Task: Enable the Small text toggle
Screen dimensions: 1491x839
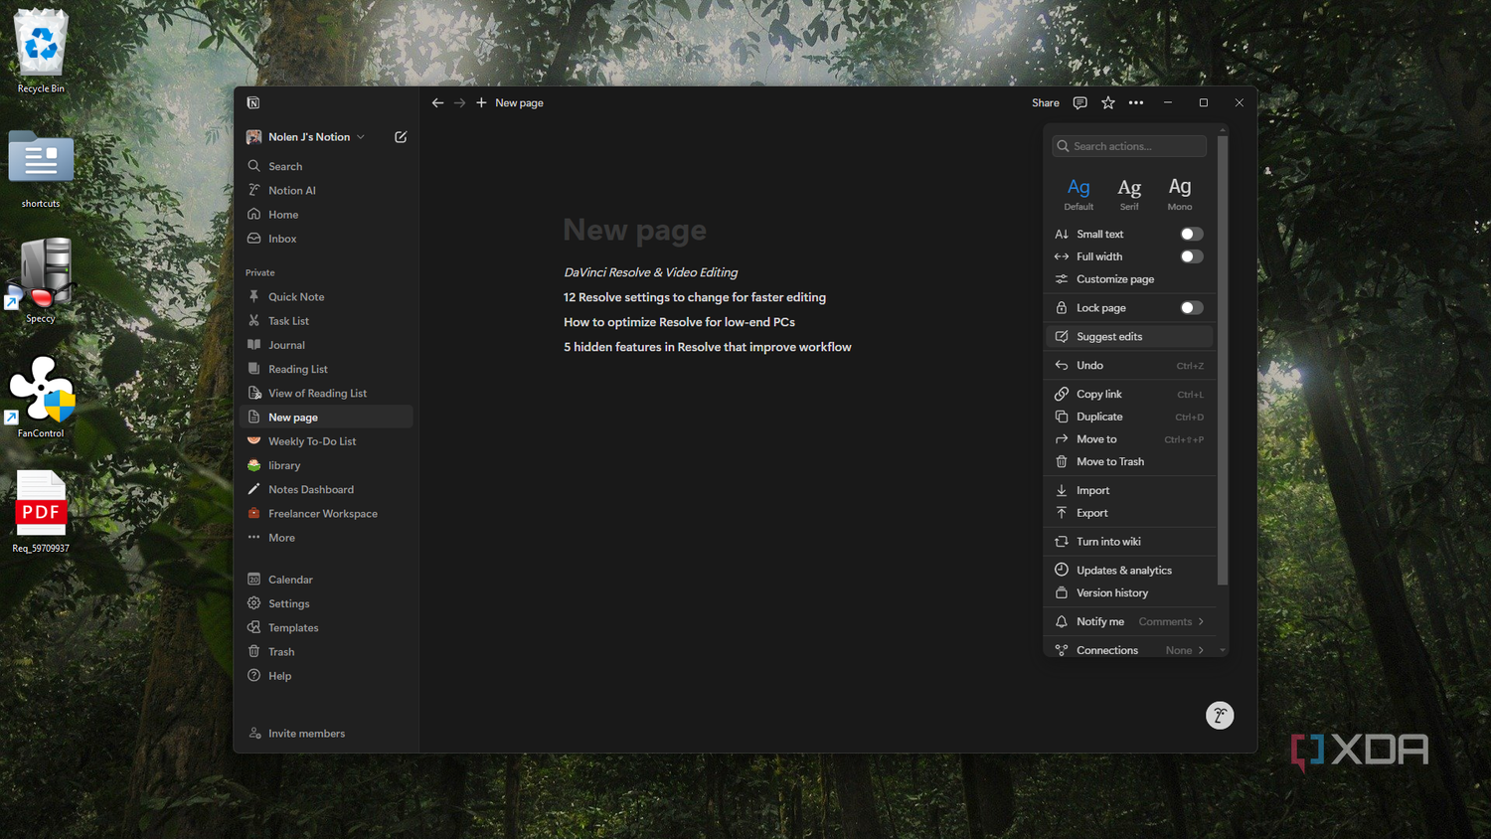Action: (x=1192, y=234)
